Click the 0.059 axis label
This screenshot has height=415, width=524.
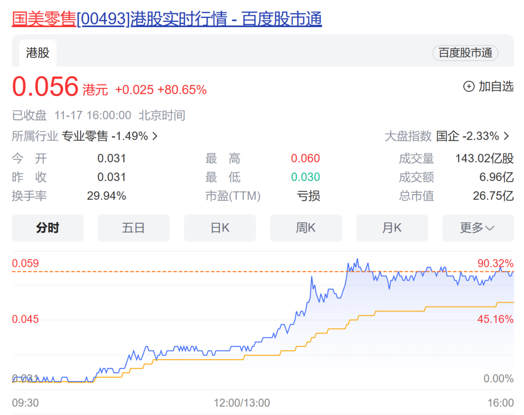click(25, 263)
